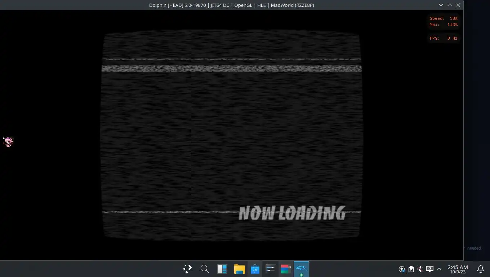This screenshot has width=490, height=277.
Task: Launch the Discover software store
Action: (255, 269)
